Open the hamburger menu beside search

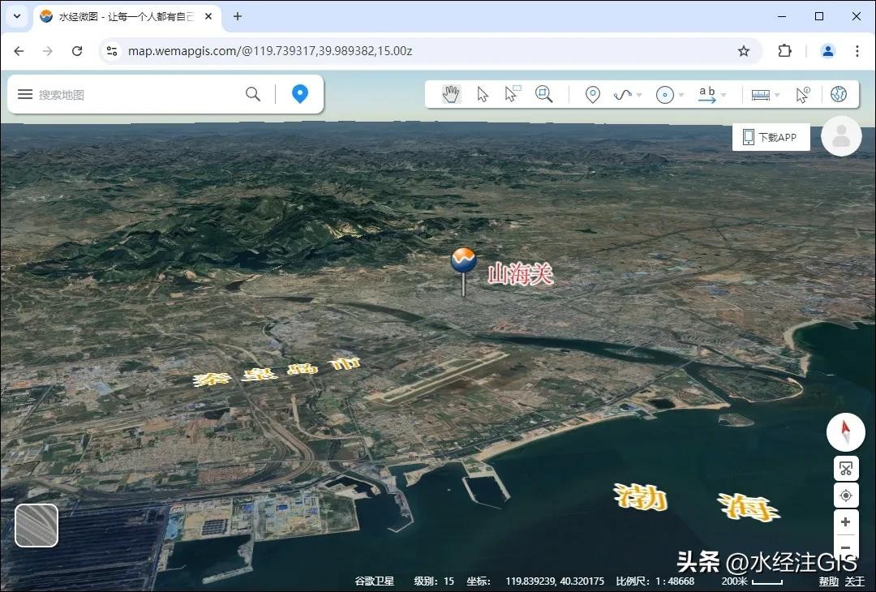pyautogui.click(x=25, y=95)
